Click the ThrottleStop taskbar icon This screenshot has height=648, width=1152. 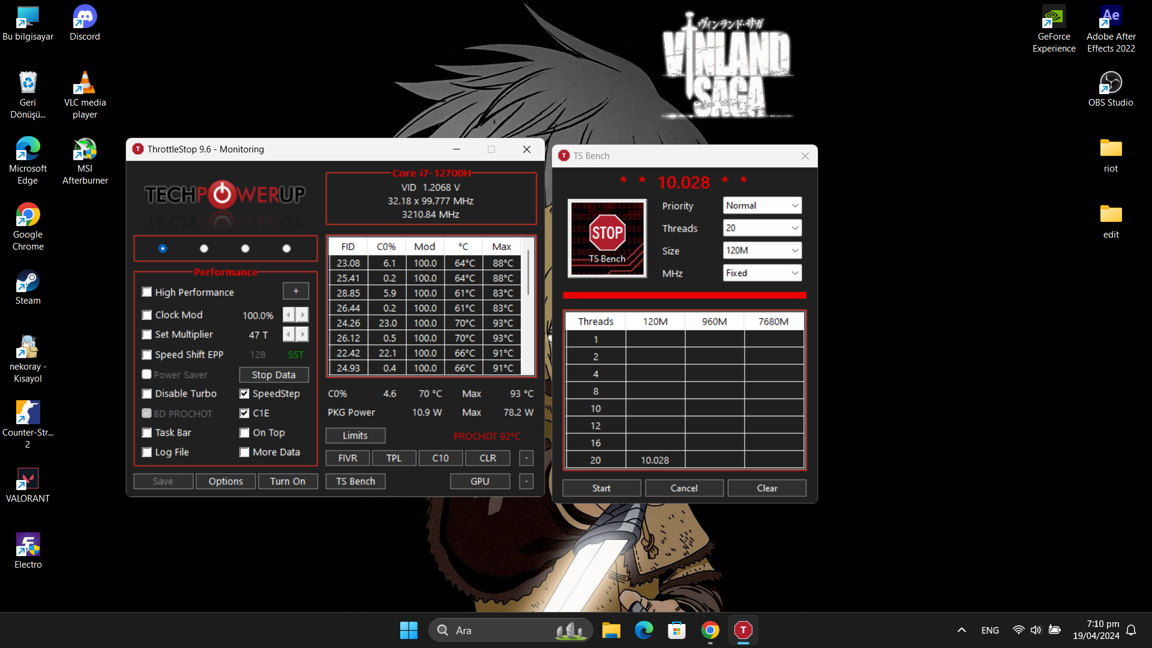[x=743, y=630]
